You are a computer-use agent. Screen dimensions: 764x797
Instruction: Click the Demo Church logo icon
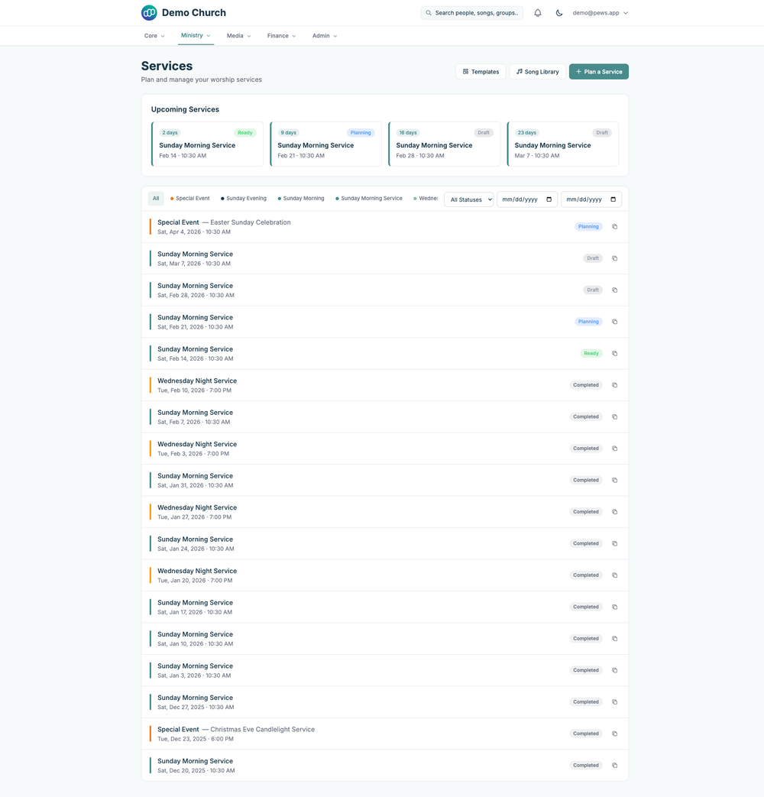tap(149, 13)
